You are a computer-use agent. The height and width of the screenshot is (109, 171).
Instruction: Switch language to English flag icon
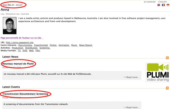point(159,5)
